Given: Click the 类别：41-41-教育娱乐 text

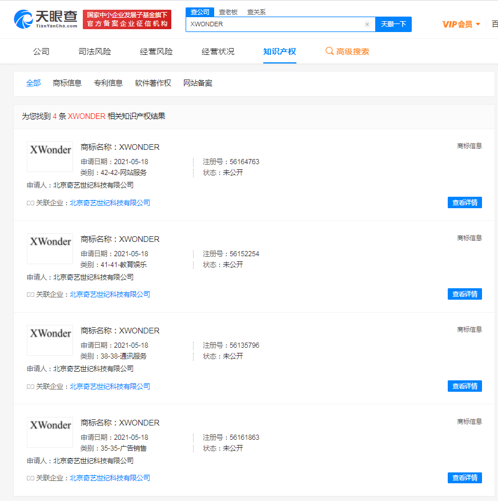Looking at the screenshot, I should coord(113,265).
